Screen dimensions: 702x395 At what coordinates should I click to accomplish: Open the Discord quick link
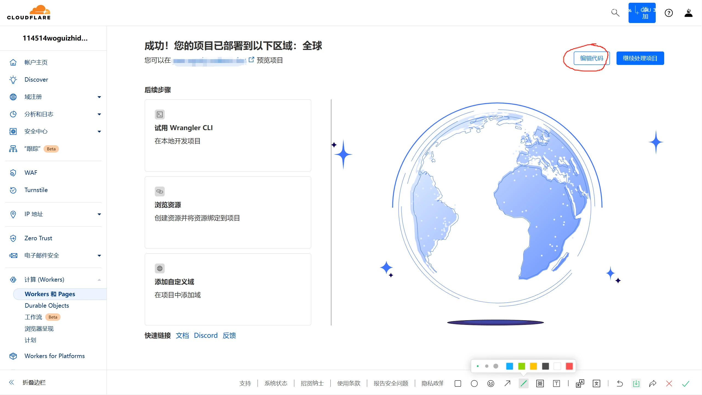(x=206, y=335)
